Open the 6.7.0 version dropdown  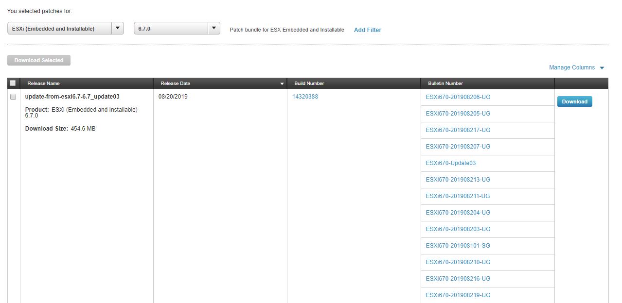point(177,28)
